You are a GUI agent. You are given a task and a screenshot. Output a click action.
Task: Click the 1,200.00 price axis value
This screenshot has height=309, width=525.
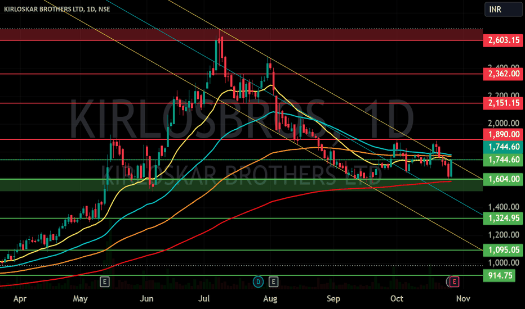tap(504, 235)
